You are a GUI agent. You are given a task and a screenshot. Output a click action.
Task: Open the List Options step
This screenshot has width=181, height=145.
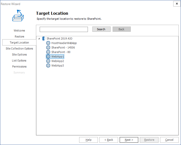(19, 60)
